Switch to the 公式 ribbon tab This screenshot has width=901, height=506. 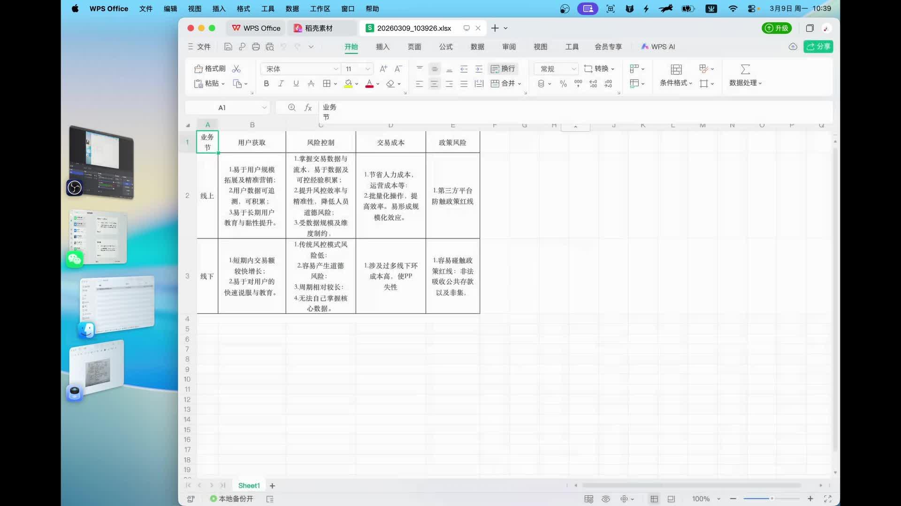point(446,47)
